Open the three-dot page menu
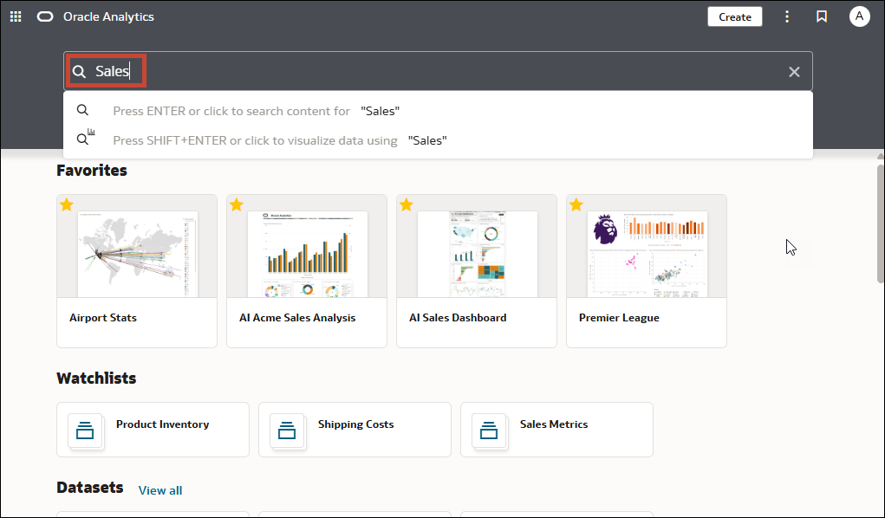Image resolution: width=885 pixels, height=518 pixels. click(x=787, y=17)
